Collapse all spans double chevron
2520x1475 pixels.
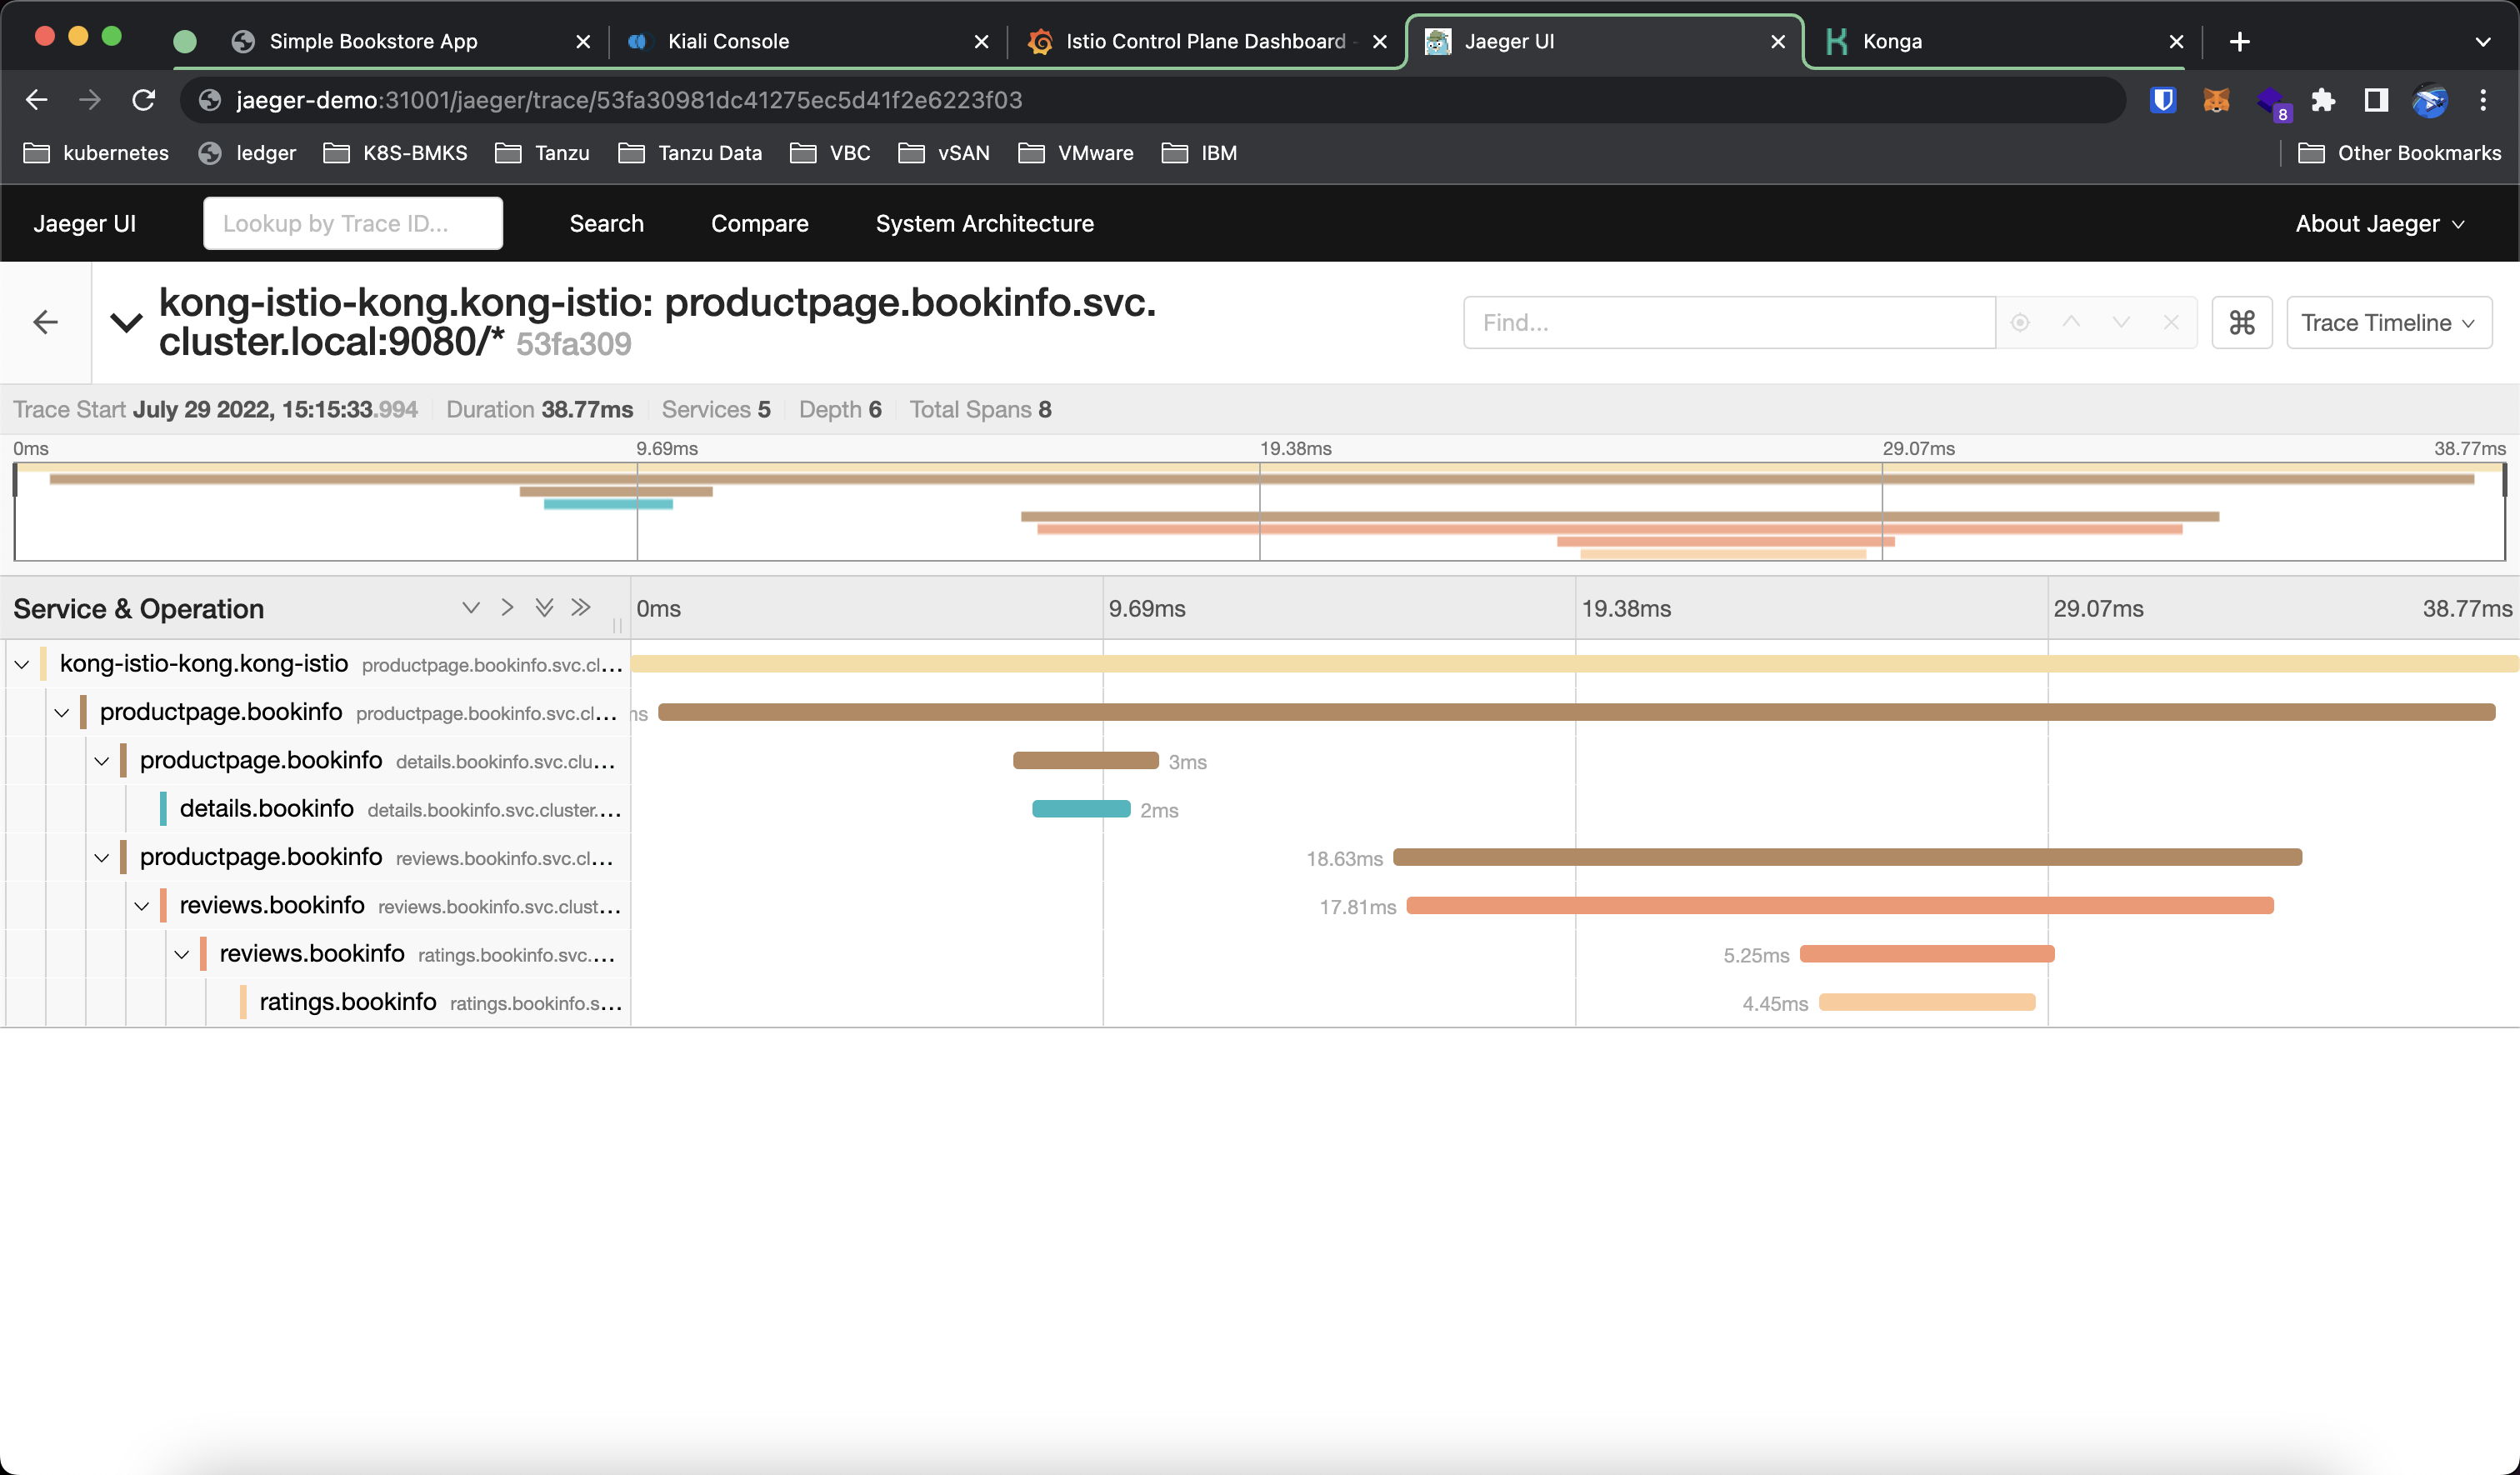pyautogui.click(x=581, y=608)
